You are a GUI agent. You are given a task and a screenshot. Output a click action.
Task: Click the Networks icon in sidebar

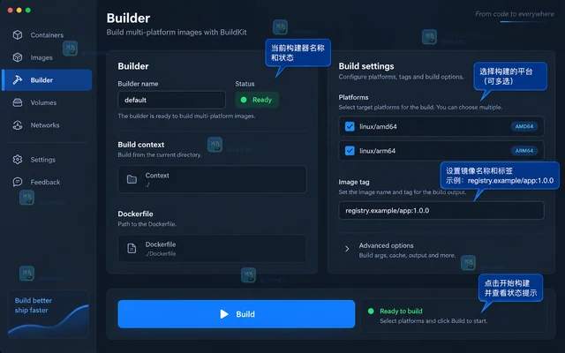18,125
